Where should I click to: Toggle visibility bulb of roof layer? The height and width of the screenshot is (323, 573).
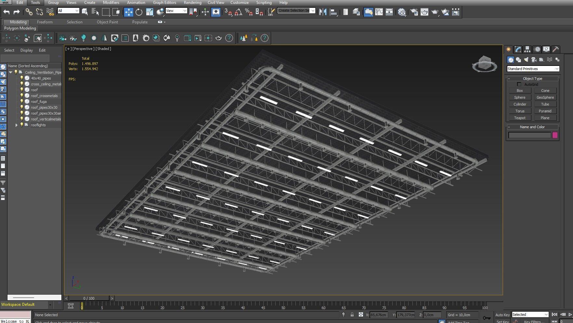[22, 90]
